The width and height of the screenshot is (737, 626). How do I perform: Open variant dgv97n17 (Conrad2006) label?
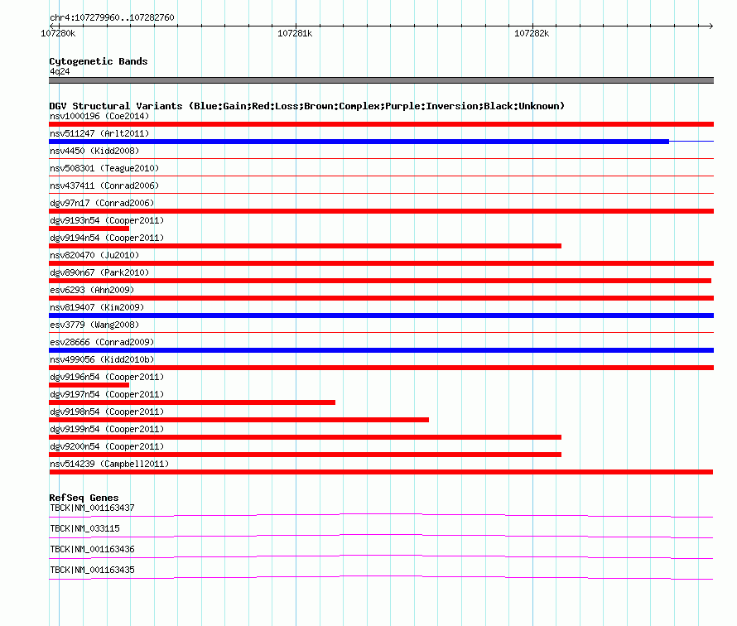pyautogui.click(x=102, y=203)
